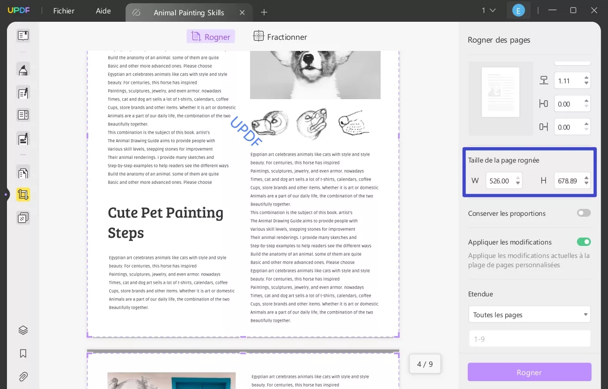Open a new tab with plus icon
This screenshot has width=608, height=389.
click(x=264, y=12)
